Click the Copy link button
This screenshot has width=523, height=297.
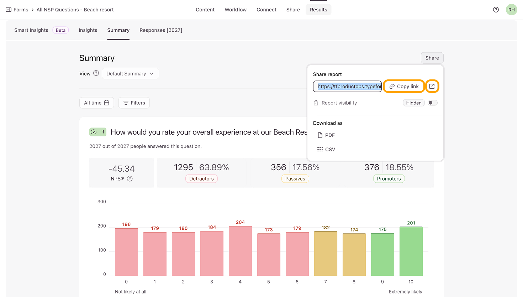pyautogui.click(x=404, y=87)
